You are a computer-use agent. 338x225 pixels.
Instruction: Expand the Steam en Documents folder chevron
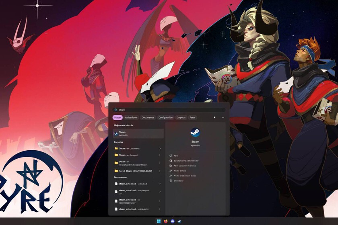160,149
